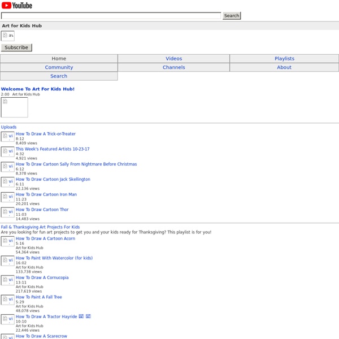Image resolution: width=339 pixels, height=339 pixels.
Task: Open How To Draw A Scarecrow
Action: [x=41, y=336]
